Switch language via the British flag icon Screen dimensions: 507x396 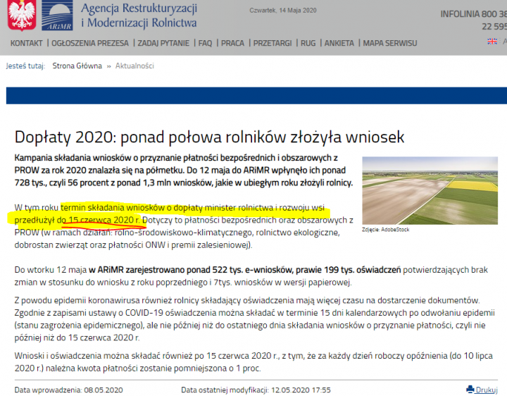point(492,42)
